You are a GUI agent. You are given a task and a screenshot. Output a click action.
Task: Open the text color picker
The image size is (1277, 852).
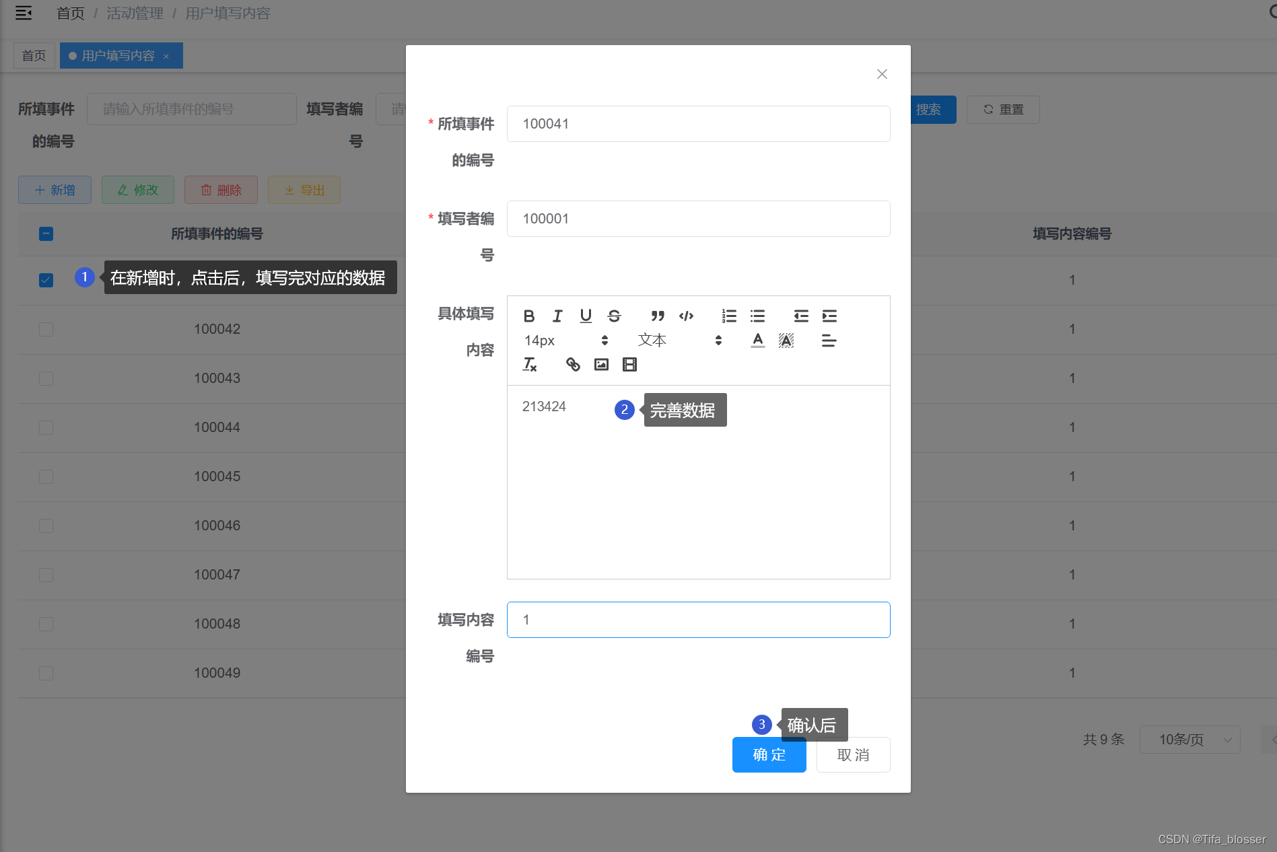tap(758, 341)
